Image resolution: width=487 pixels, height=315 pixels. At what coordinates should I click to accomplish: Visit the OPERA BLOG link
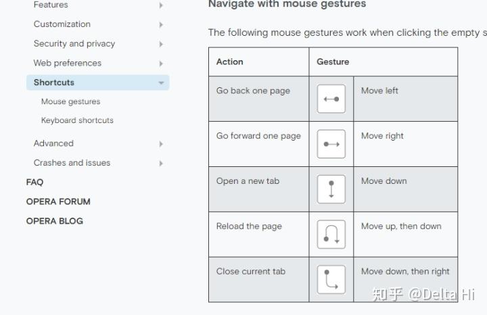point(55,221)
